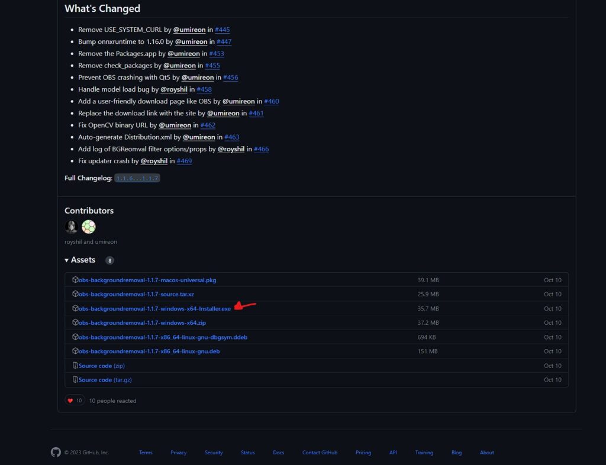
Task: Click package icon beside linux-gnu-dbgsym.ddeb asset
Action: [x=75, y=337]
